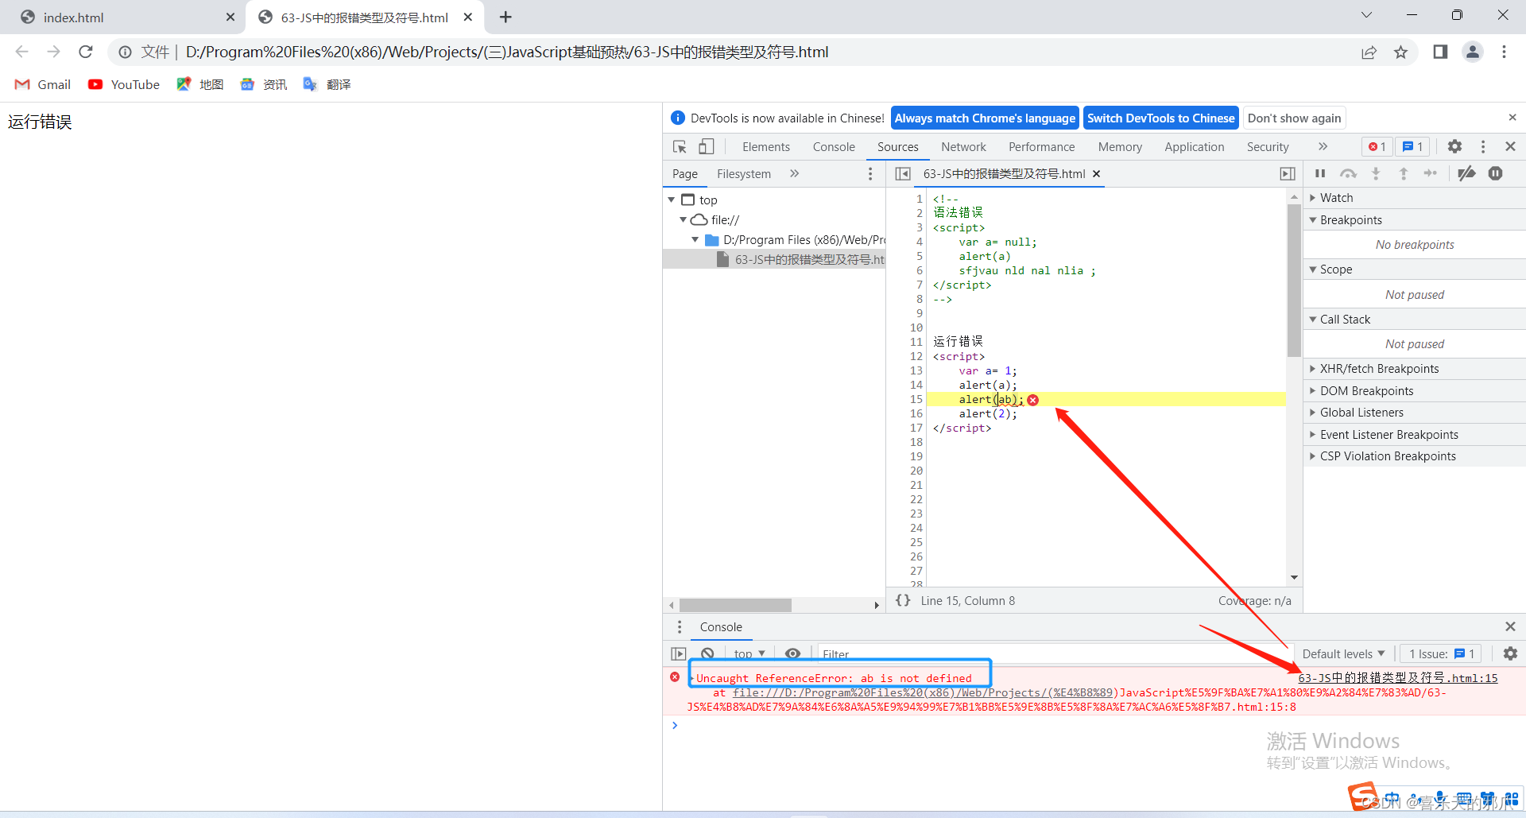Pause script execution button
The width and height of the screenshot is (1526, 818).
[1320, 174]
